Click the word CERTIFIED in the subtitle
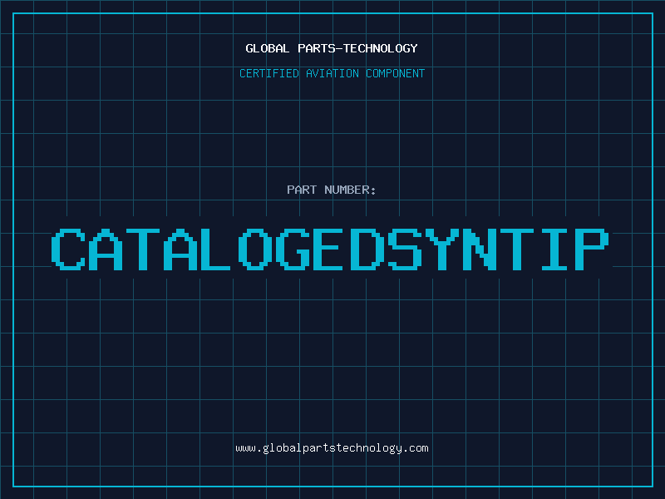The height and width of the screenshot is (499, 665). click(x=269, y=74)
